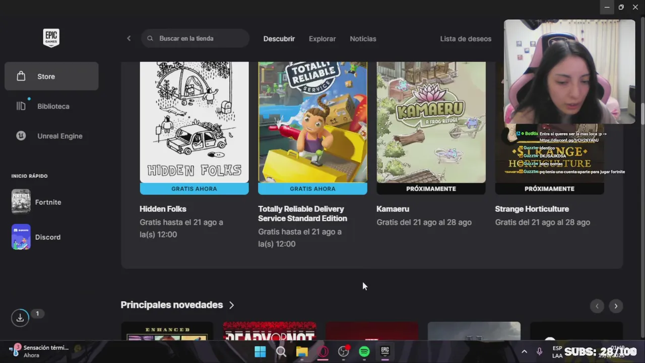Viewport: 645px width, 363px height.
Task: Click the Unreal Engine logo icon
Action: tap(21, 136)
